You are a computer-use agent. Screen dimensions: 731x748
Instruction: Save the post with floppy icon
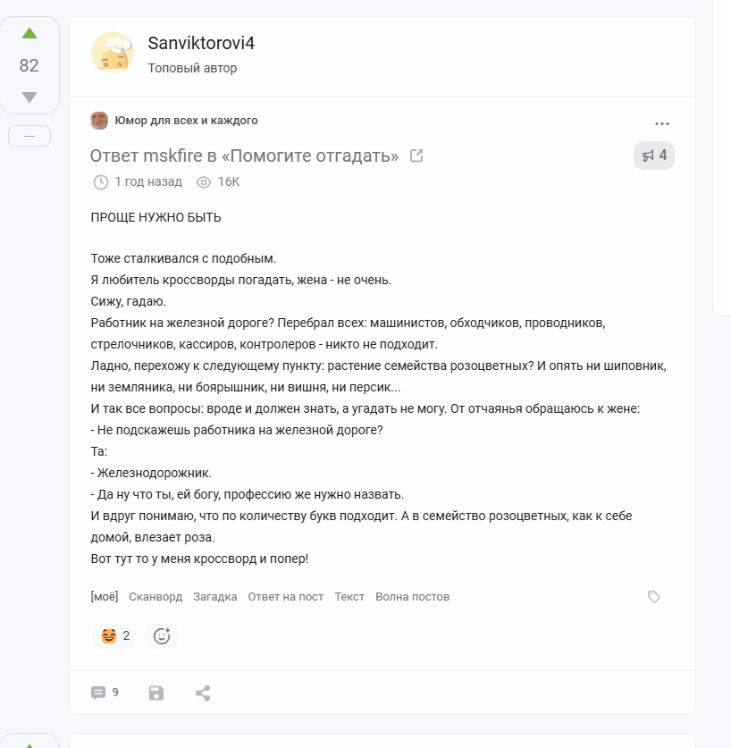156,693
